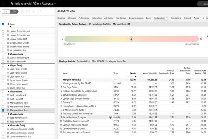The image size is (208, 139).
Task: Open the hamburger main menu
Action: pyautogui.click(x=3, y=4)
